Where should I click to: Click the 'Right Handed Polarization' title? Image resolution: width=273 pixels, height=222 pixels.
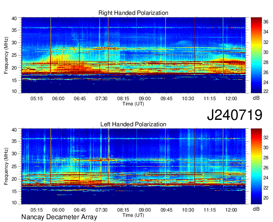(133, 13)
